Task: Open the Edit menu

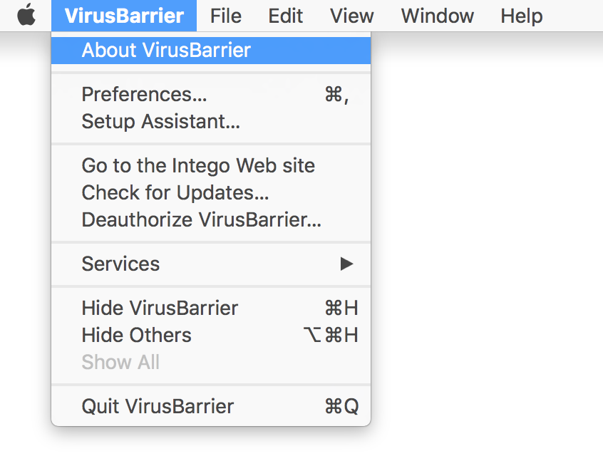Action: pyautogui.click(x=285, y=16)
